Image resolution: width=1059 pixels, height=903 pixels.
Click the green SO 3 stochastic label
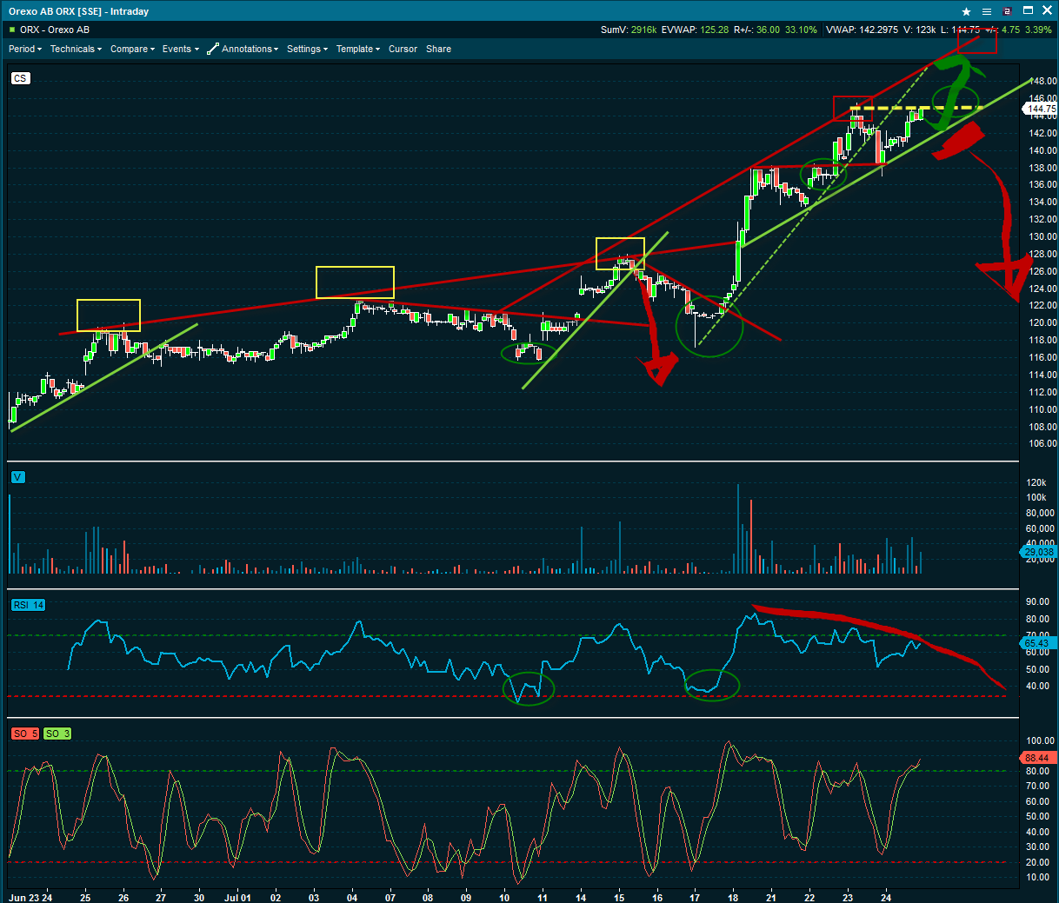(57, 734)
